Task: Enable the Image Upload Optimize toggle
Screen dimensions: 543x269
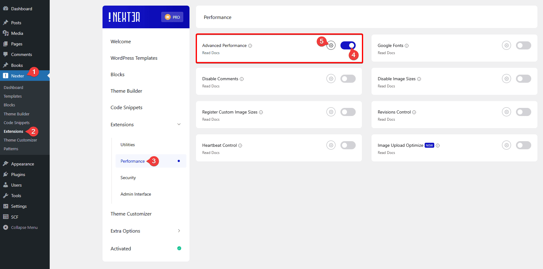Action: point(523,145)
